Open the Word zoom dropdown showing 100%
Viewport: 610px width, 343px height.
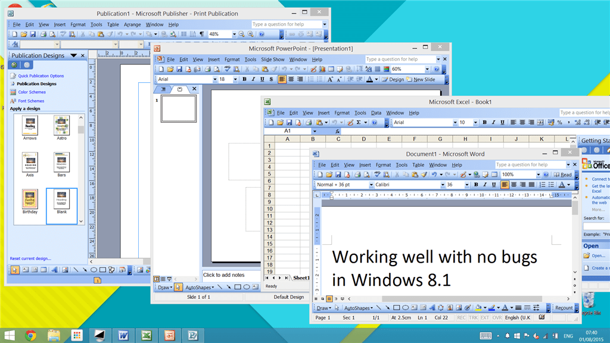click(x=539, y=174)
